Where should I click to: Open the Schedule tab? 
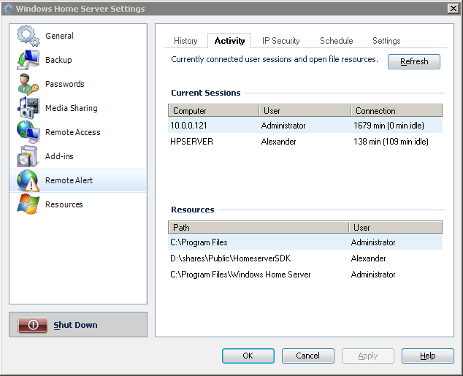[x=337, y=41]
